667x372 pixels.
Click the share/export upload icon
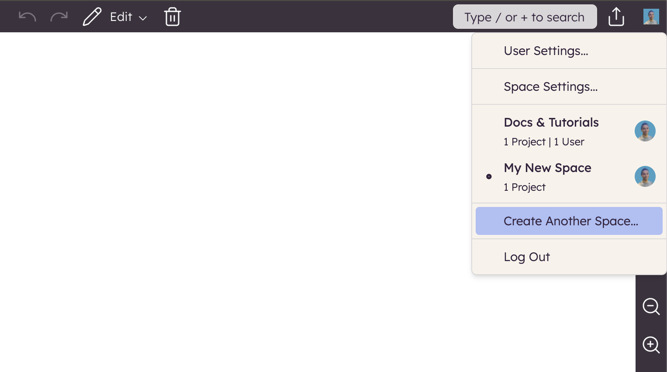(x=616, y=17)
